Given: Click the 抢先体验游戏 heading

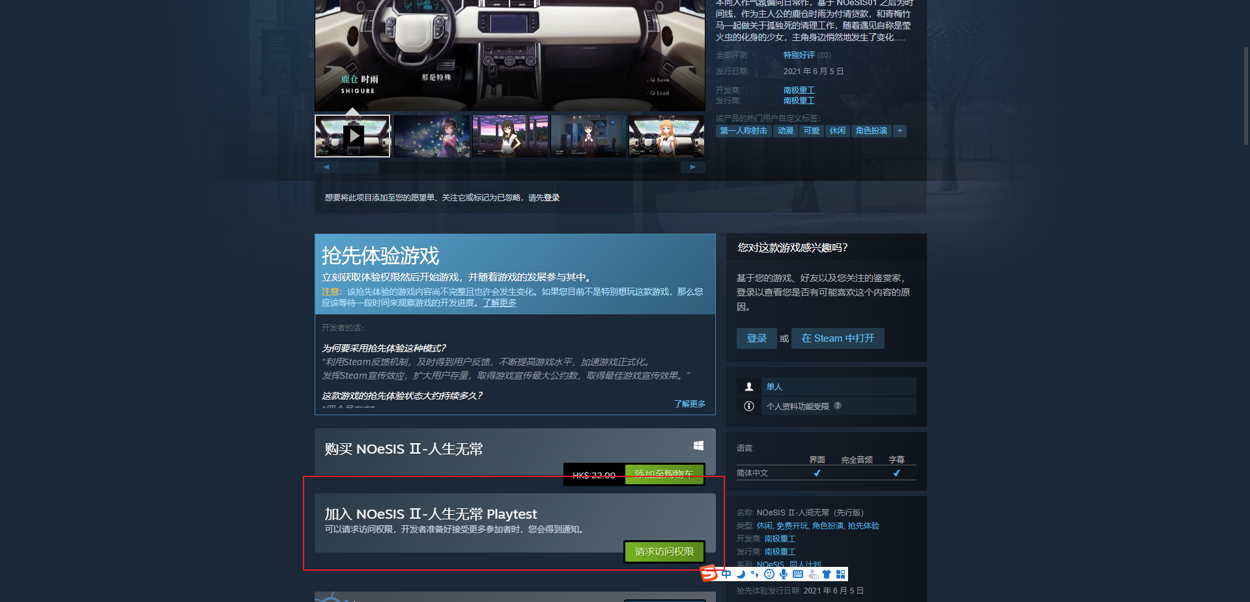Looking at the screenshot, I should coord(380,256).
